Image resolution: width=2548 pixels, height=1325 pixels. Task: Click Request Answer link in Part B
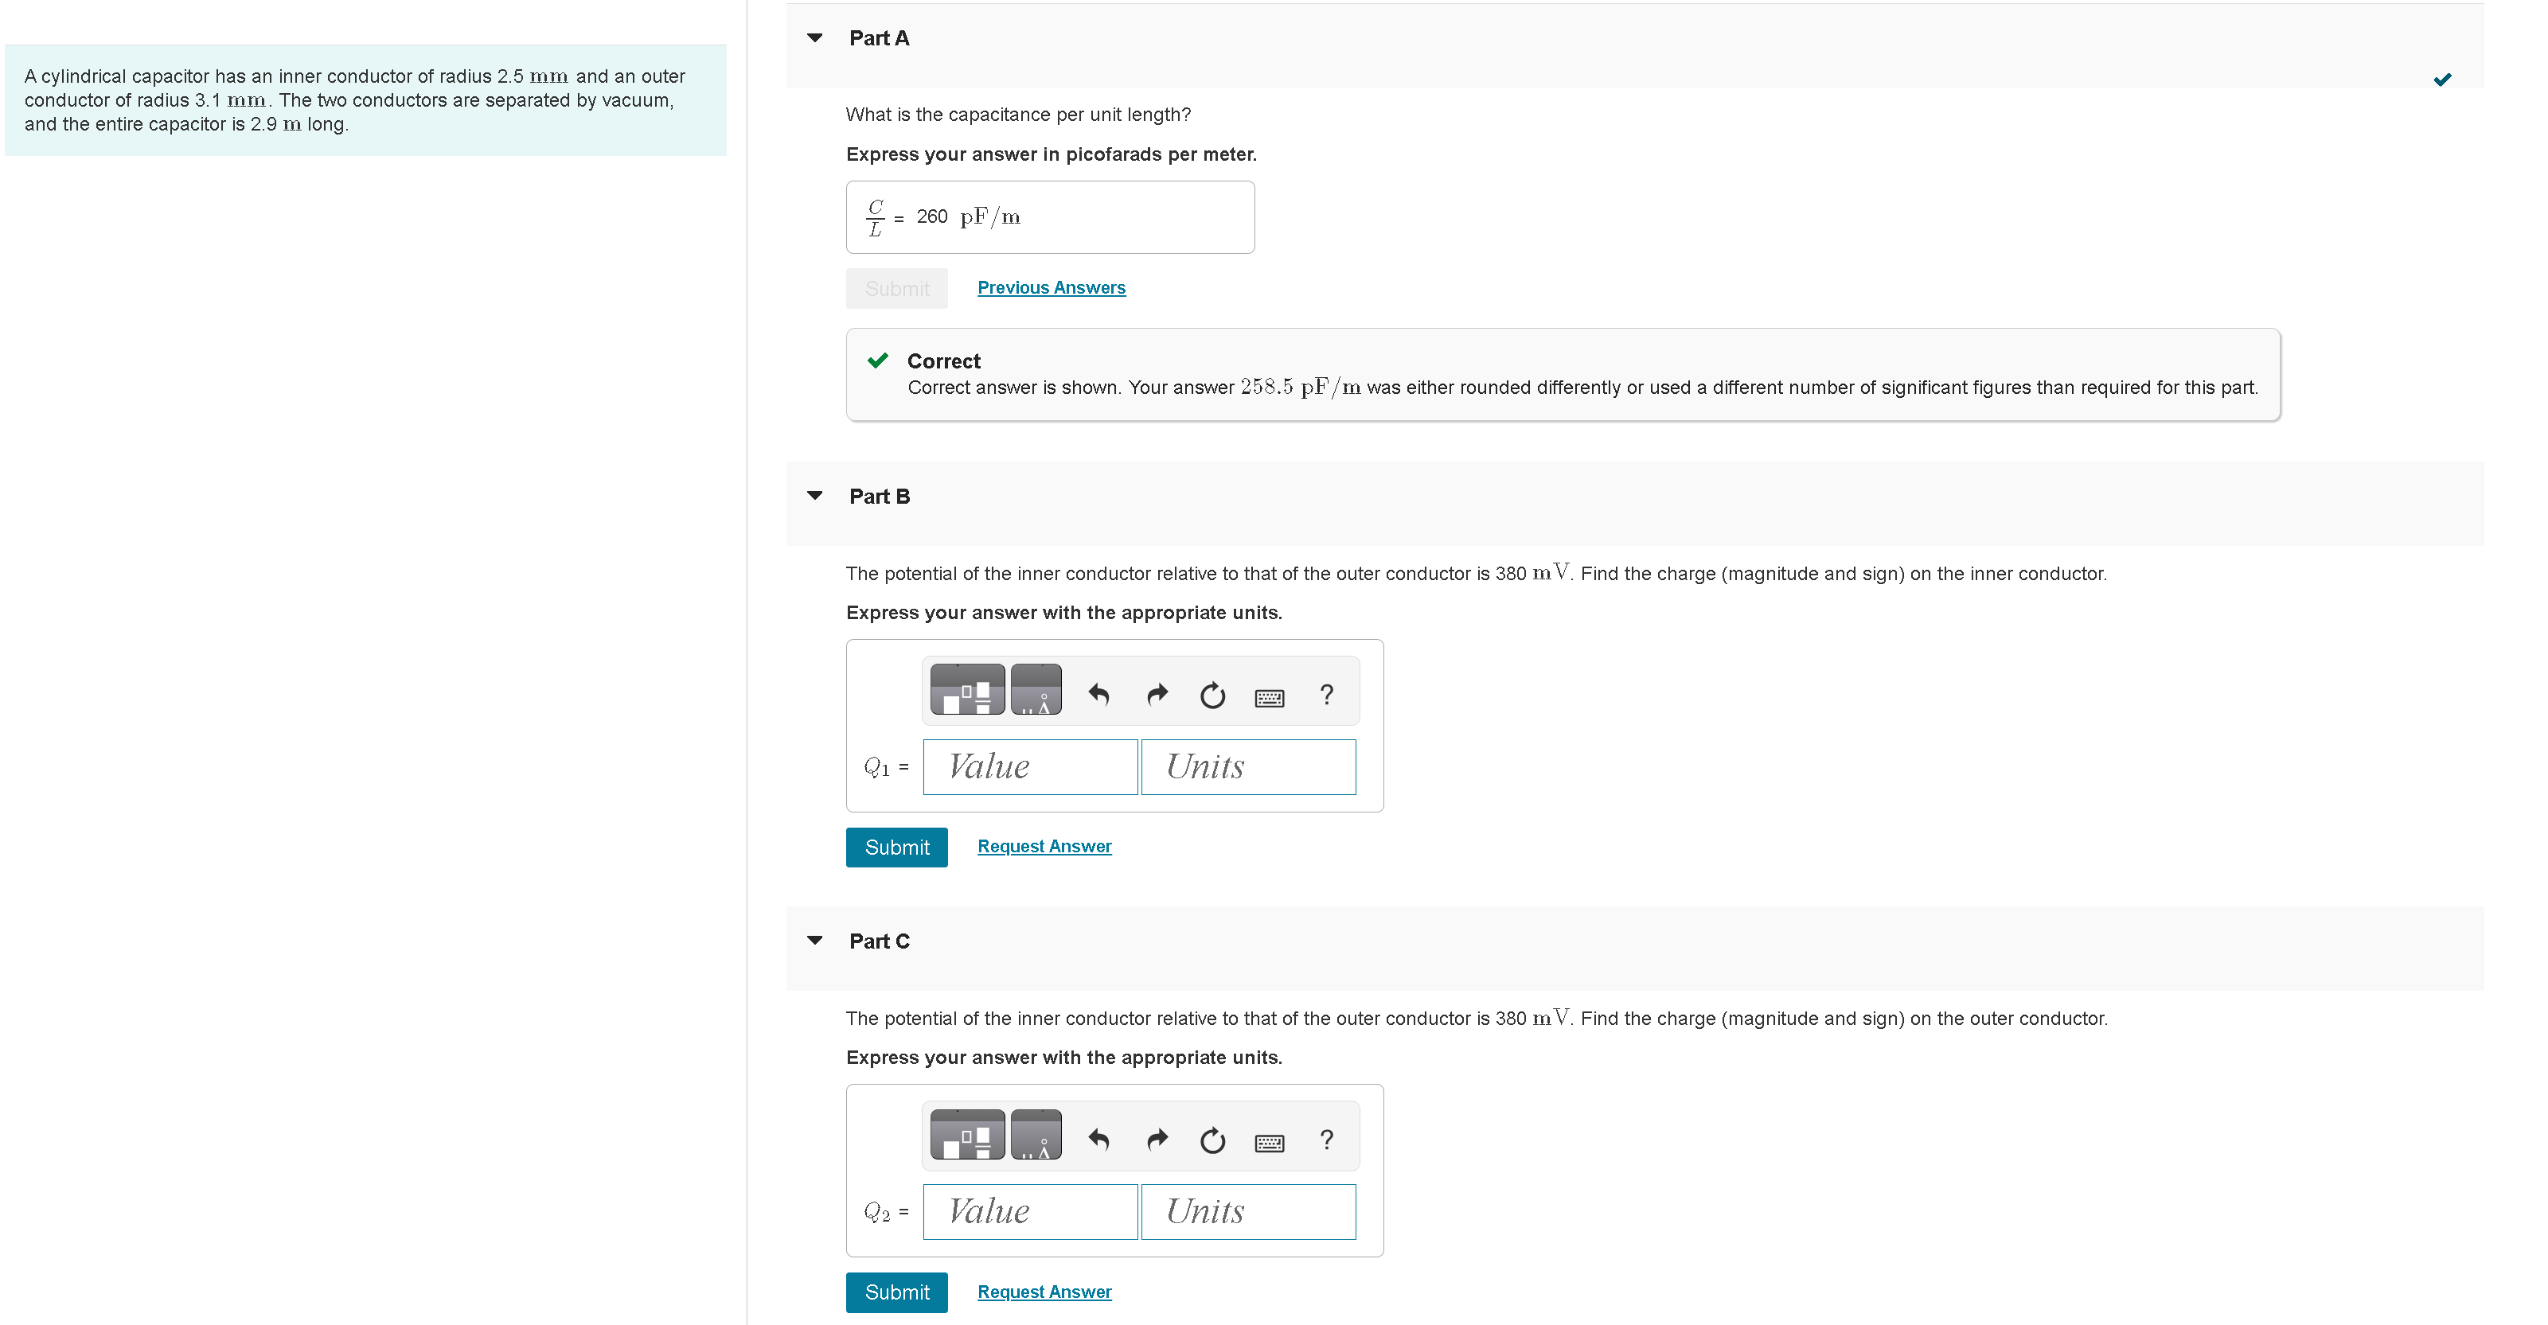click(1043, 844)
